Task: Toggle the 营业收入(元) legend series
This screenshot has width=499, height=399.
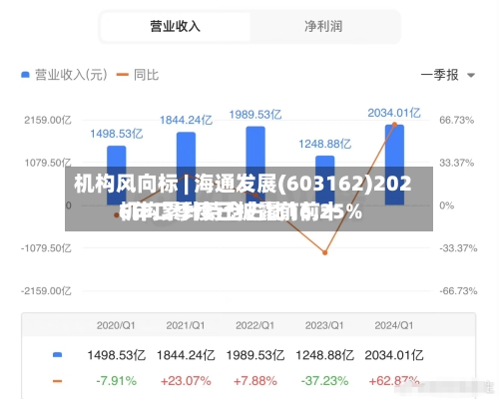Action: click(64, 75)
